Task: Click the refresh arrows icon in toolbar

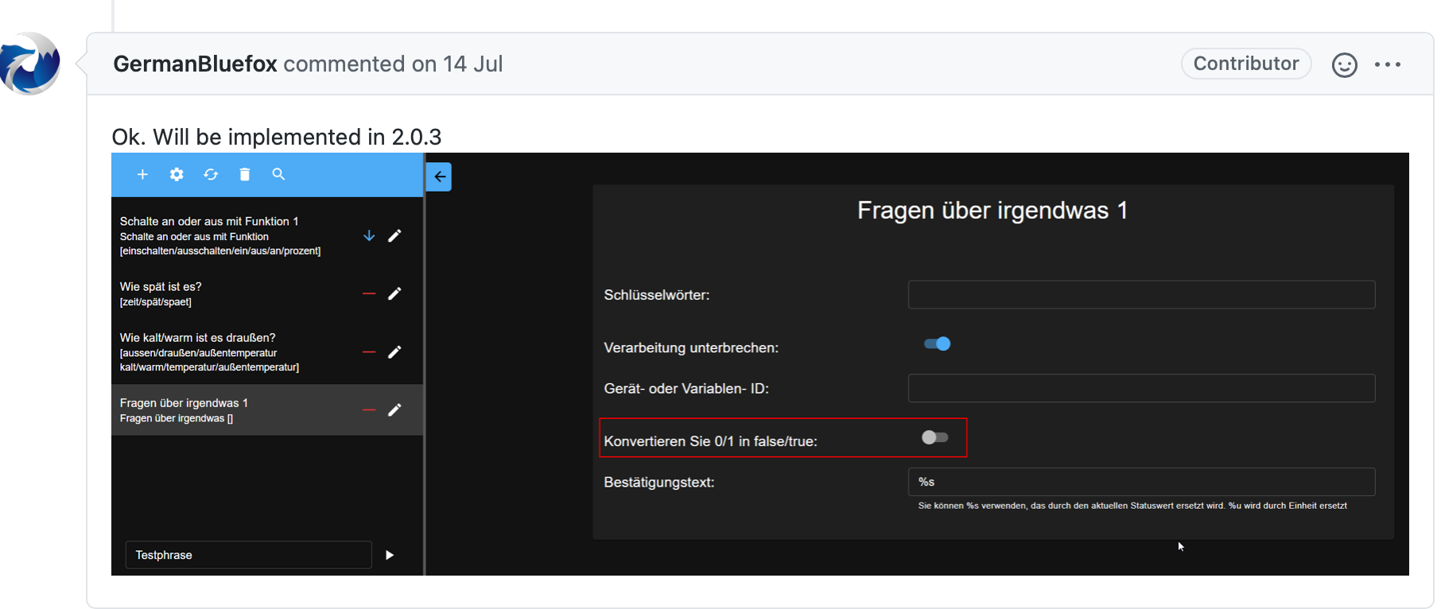Action: (x=211, y=174)
